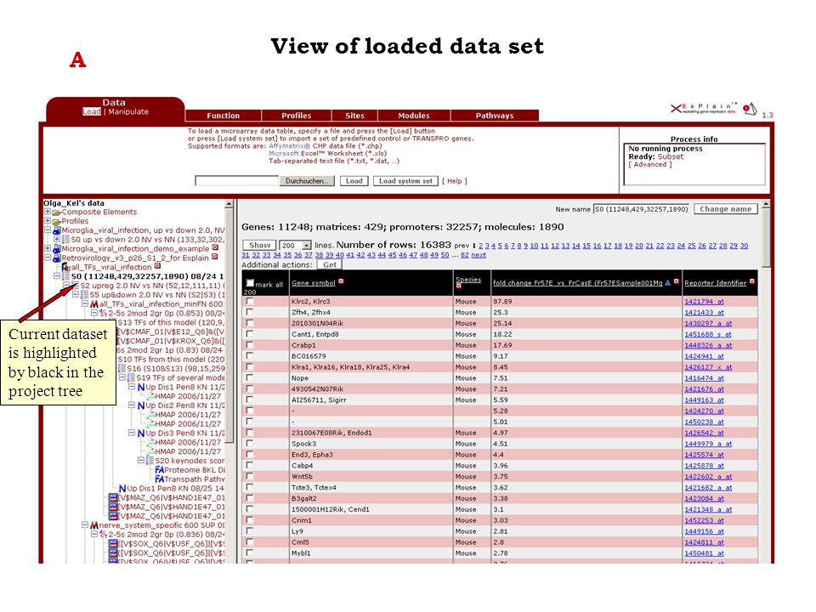The width and height of the screenshot is (816, 612).
Task: Click the flask icon of Microglia_viral_infection_demo_example
Action: click(x=57, y=249)
